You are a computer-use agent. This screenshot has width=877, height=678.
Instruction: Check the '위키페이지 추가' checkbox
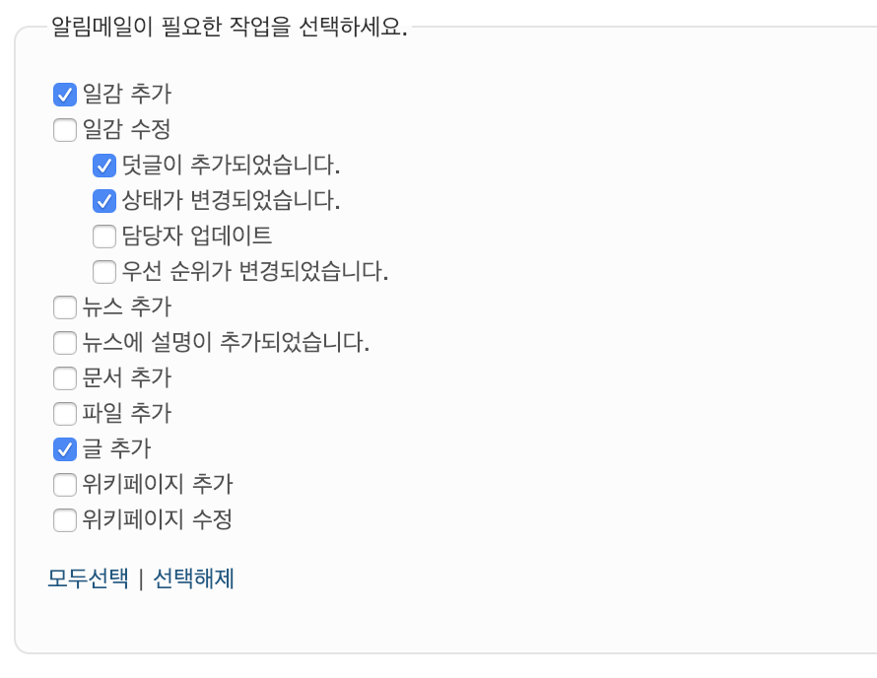click(65, 485)
